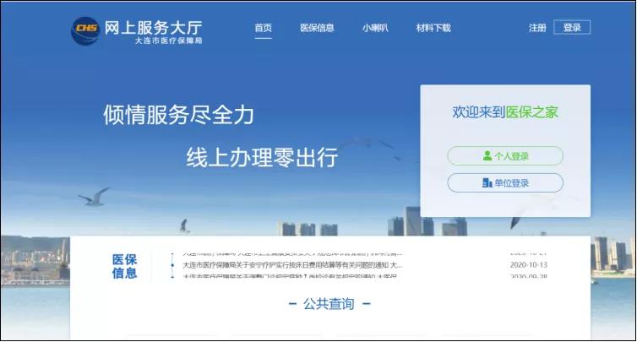Screen dimensions: 637x342
Task: Click the 欢迎来到医保之家 heading
Action: coord(505,112)
